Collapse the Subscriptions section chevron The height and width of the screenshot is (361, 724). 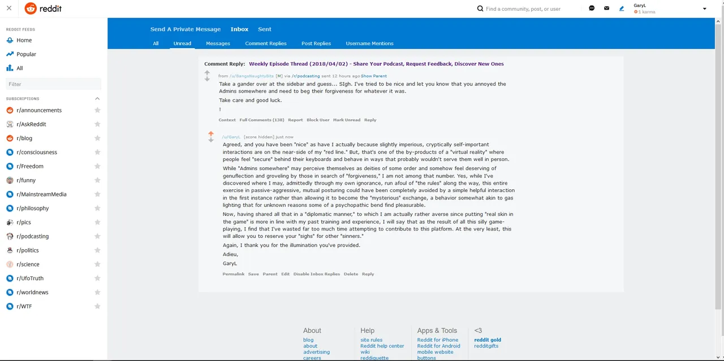click(x=97, y=98)
